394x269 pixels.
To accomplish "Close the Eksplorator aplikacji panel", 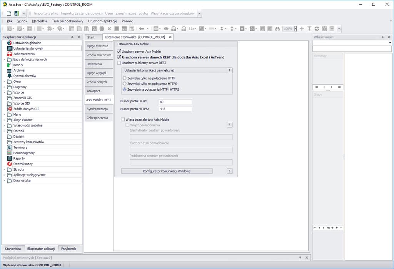I will click(x=79, y=37).
